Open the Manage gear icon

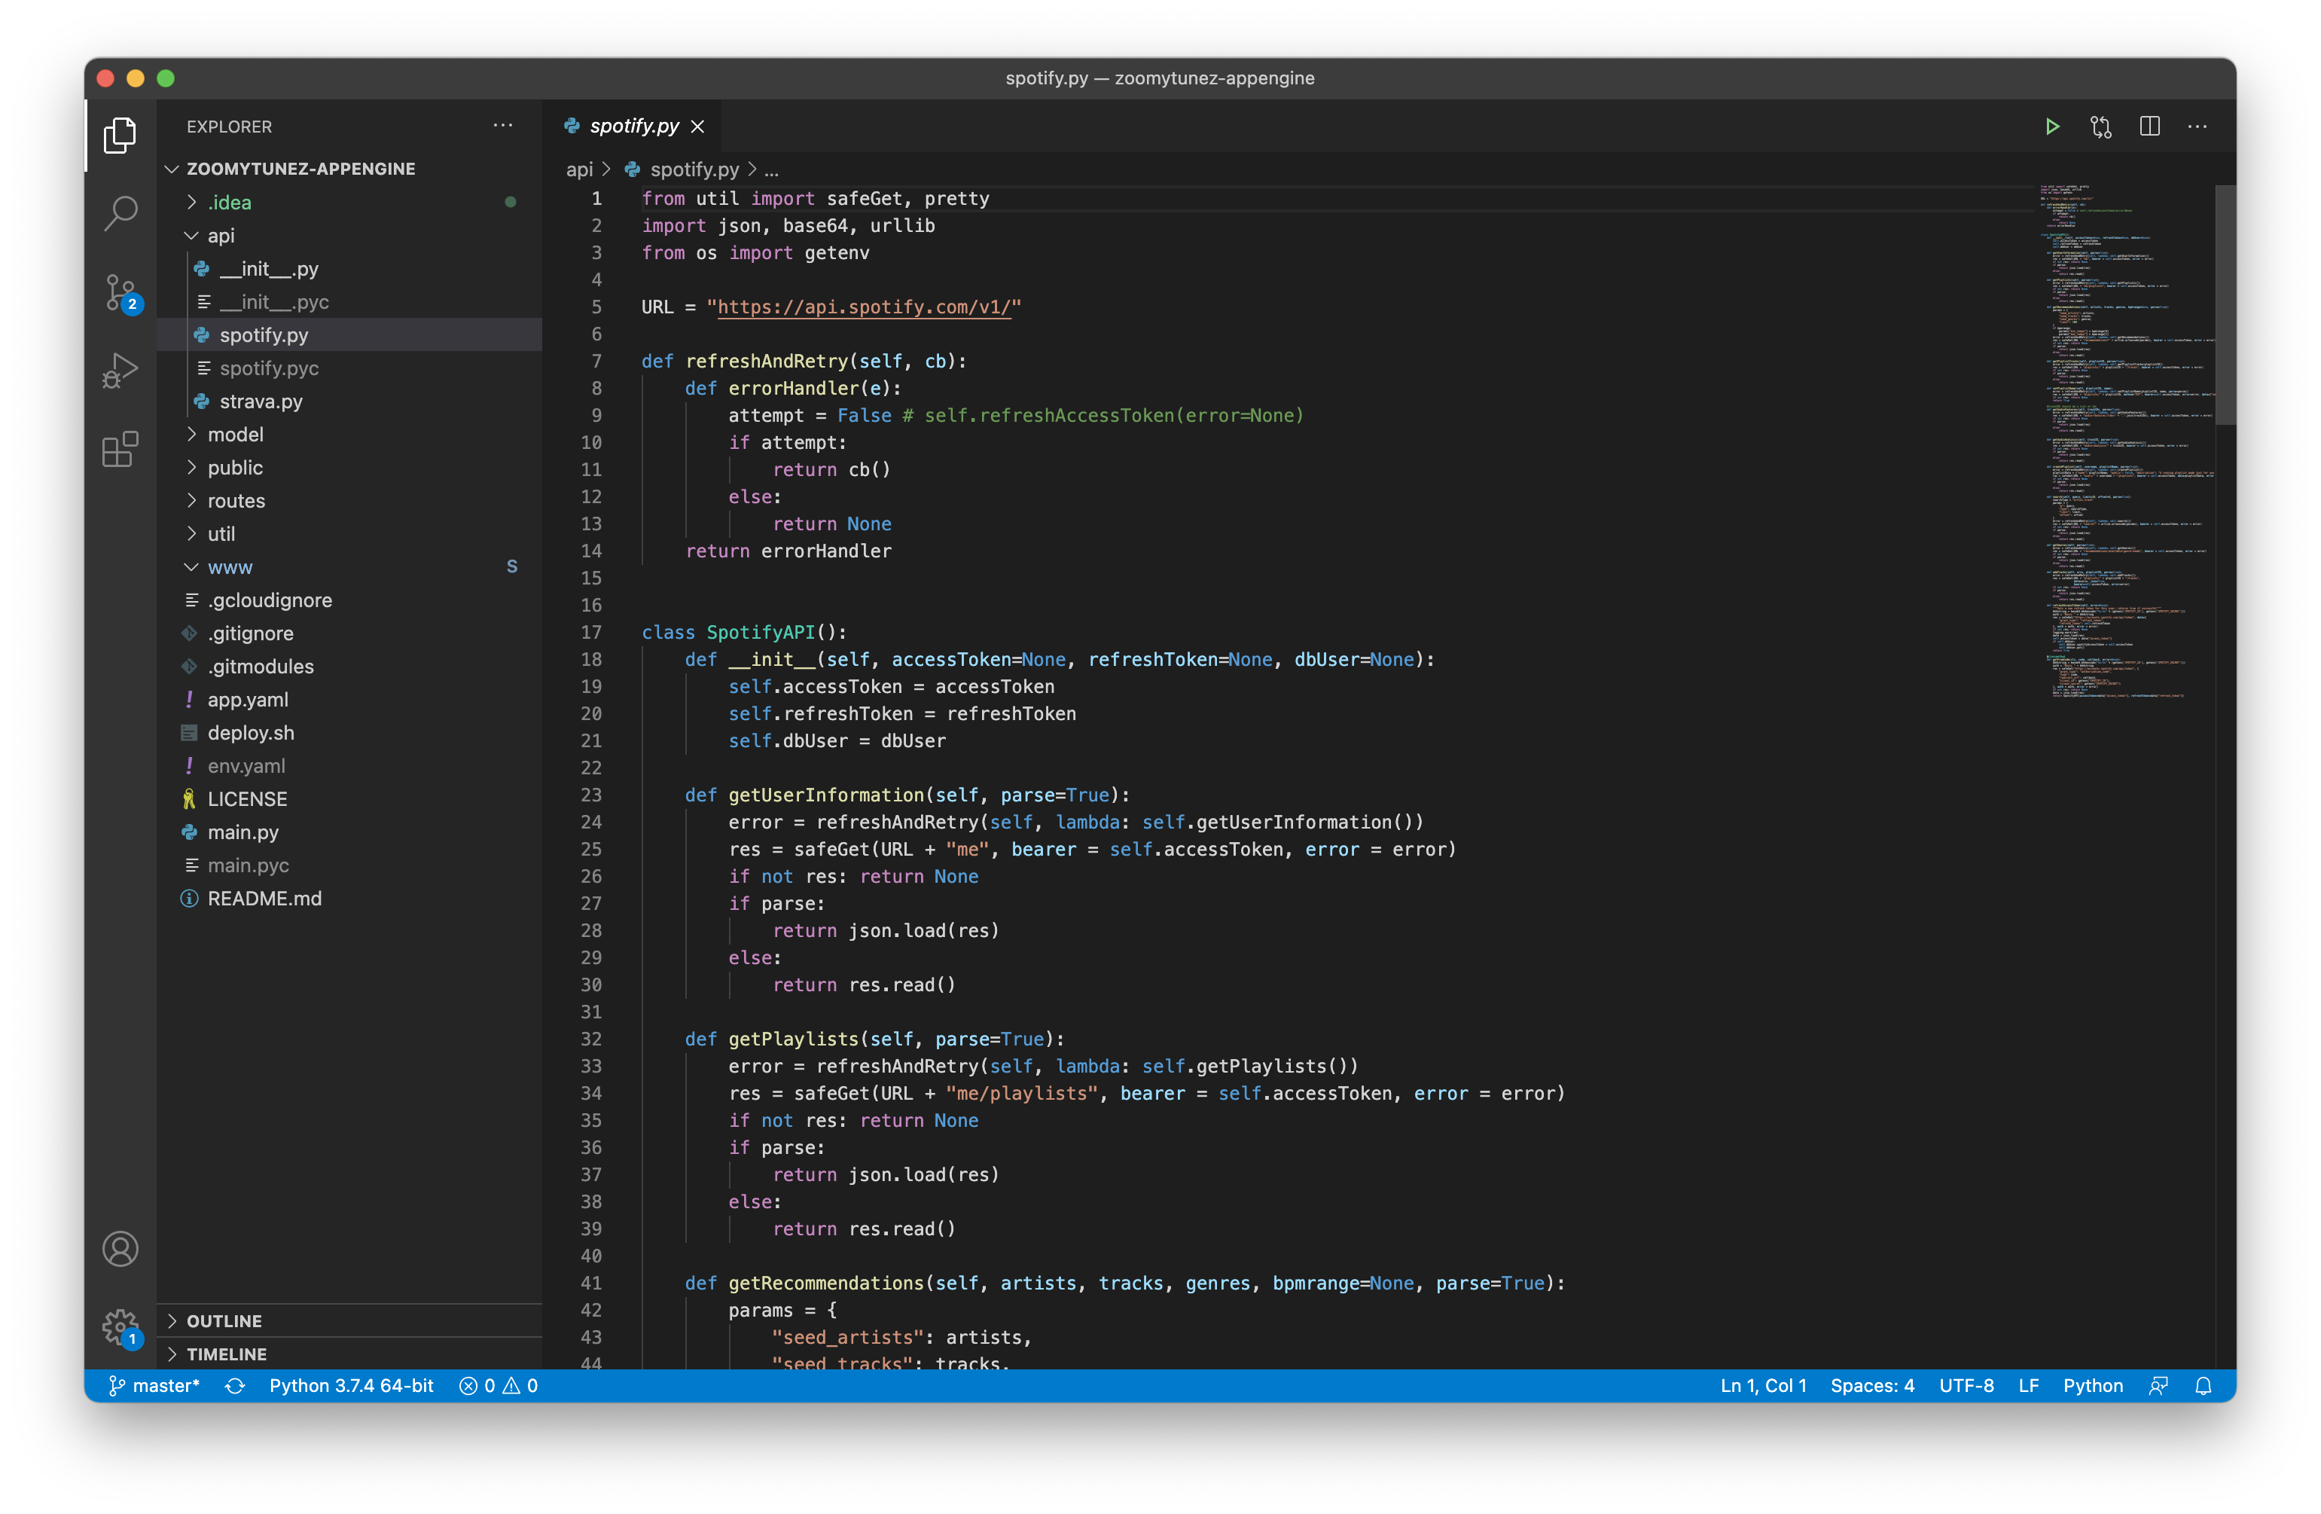click(x=120, y=1326)
